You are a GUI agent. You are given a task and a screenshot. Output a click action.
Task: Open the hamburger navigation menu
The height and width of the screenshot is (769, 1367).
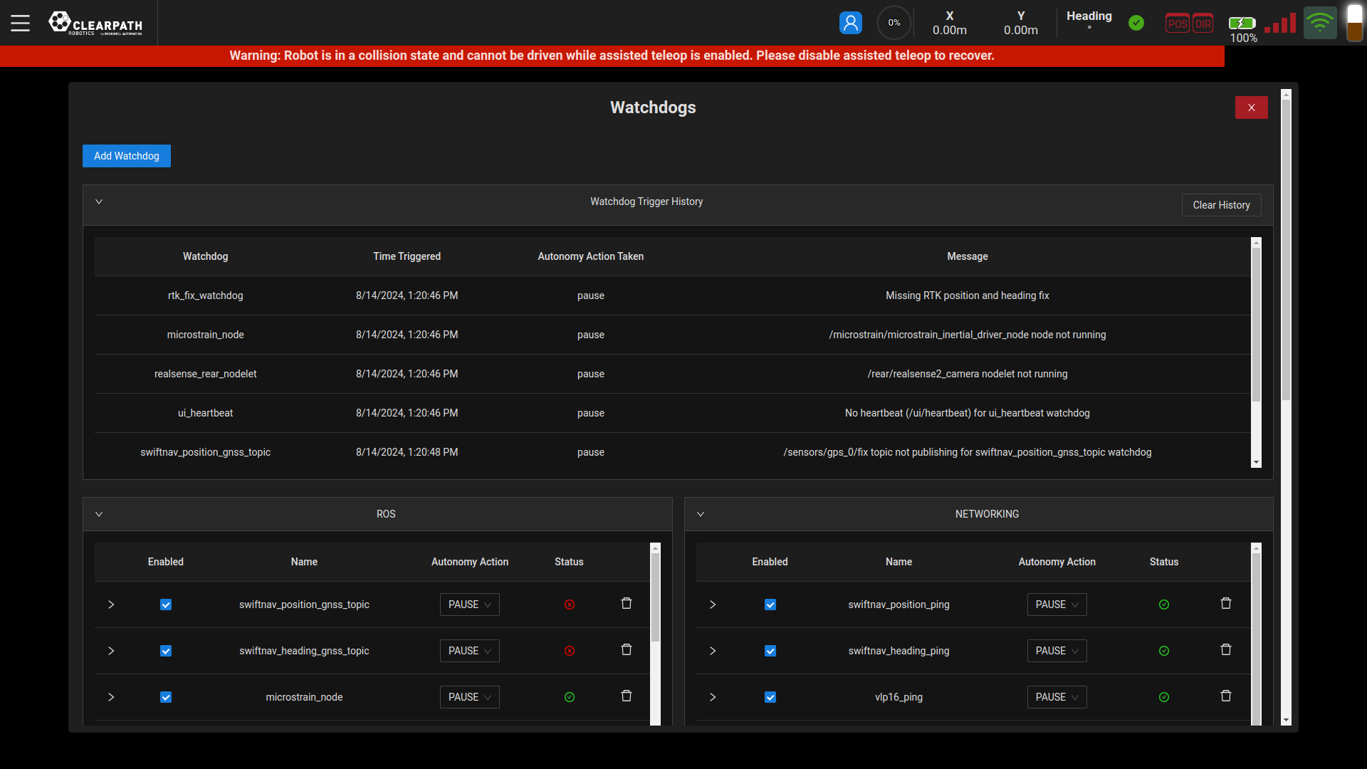[x=20, y=23]
